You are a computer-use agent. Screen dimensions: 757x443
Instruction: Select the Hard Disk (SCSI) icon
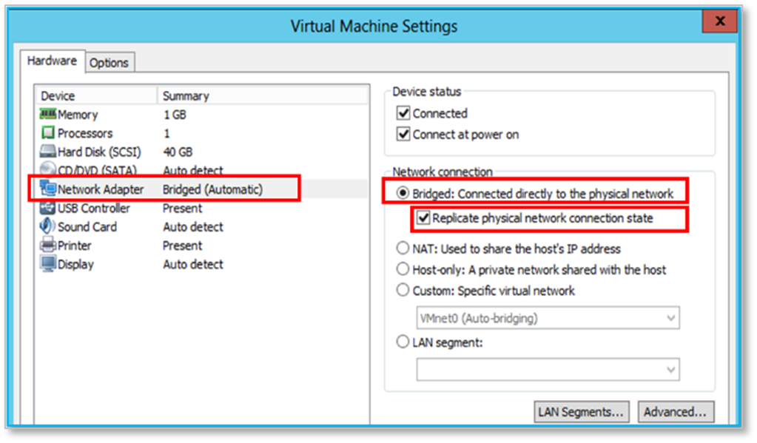48,152
